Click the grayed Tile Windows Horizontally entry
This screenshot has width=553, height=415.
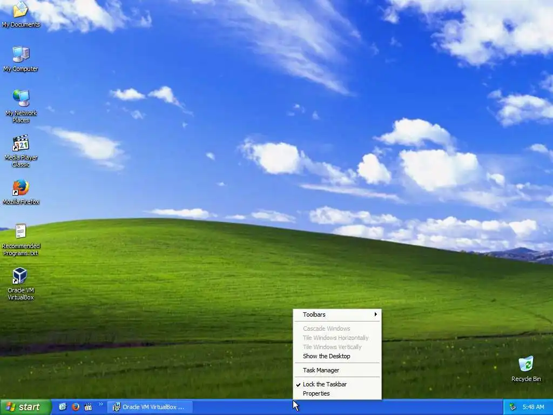click(337, 338)
